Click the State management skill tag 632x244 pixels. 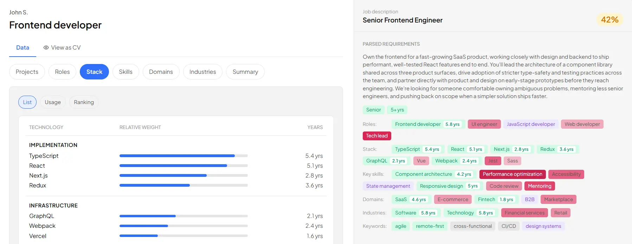(388, 186)
